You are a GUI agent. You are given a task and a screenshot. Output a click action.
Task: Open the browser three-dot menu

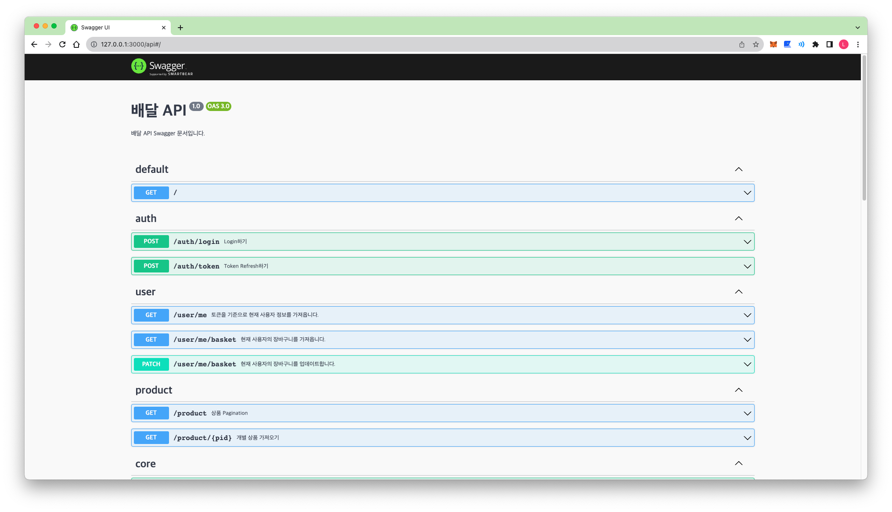tap(858, 44)
